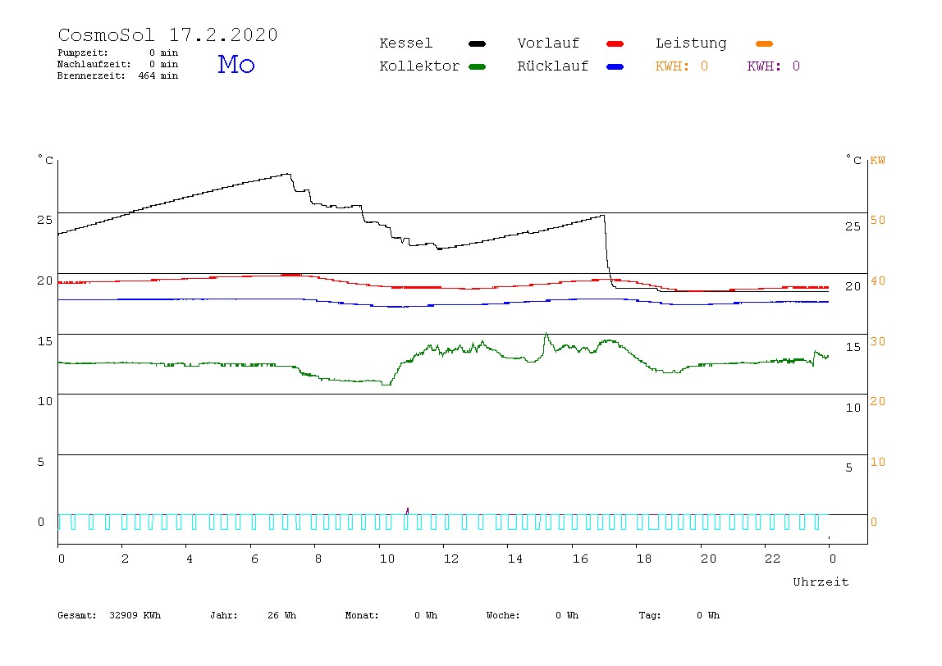The width and height of the screenshot is (942, 666).
Task: Click the purple KWH: 0 value
Action: pyautogui.click(x=773, y=66)
